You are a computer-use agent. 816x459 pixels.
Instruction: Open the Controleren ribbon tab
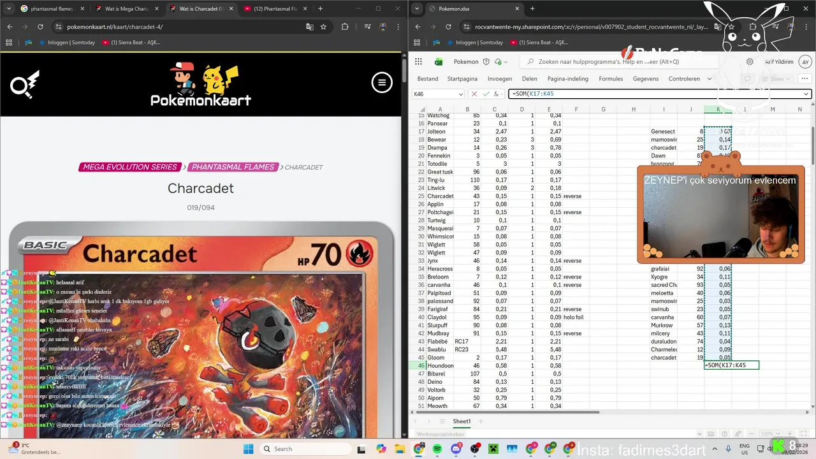(684, 79)
